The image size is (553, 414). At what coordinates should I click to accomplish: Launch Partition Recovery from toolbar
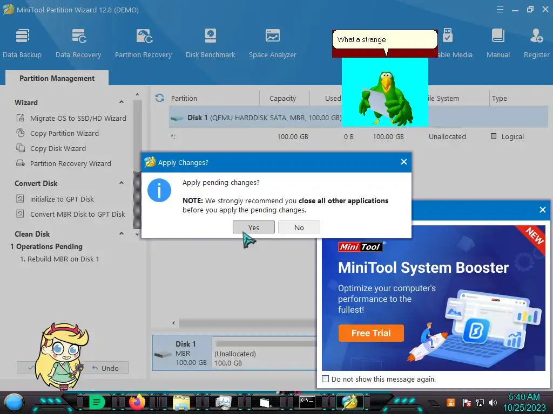tap(143, 43)
